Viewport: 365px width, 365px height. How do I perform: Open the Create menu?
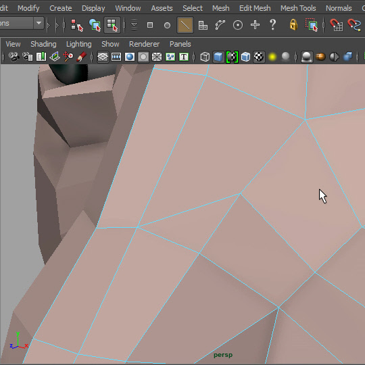[61, 8]
